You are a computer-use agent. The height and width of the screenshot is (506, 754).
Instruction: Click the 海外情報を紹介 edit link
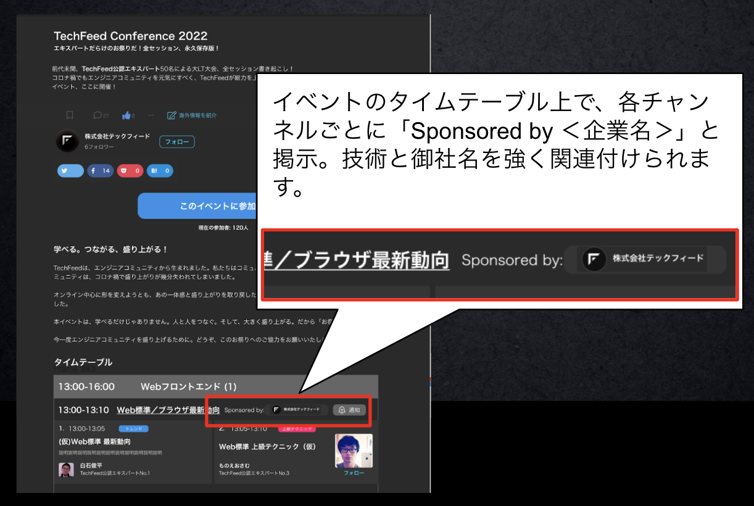192,115
